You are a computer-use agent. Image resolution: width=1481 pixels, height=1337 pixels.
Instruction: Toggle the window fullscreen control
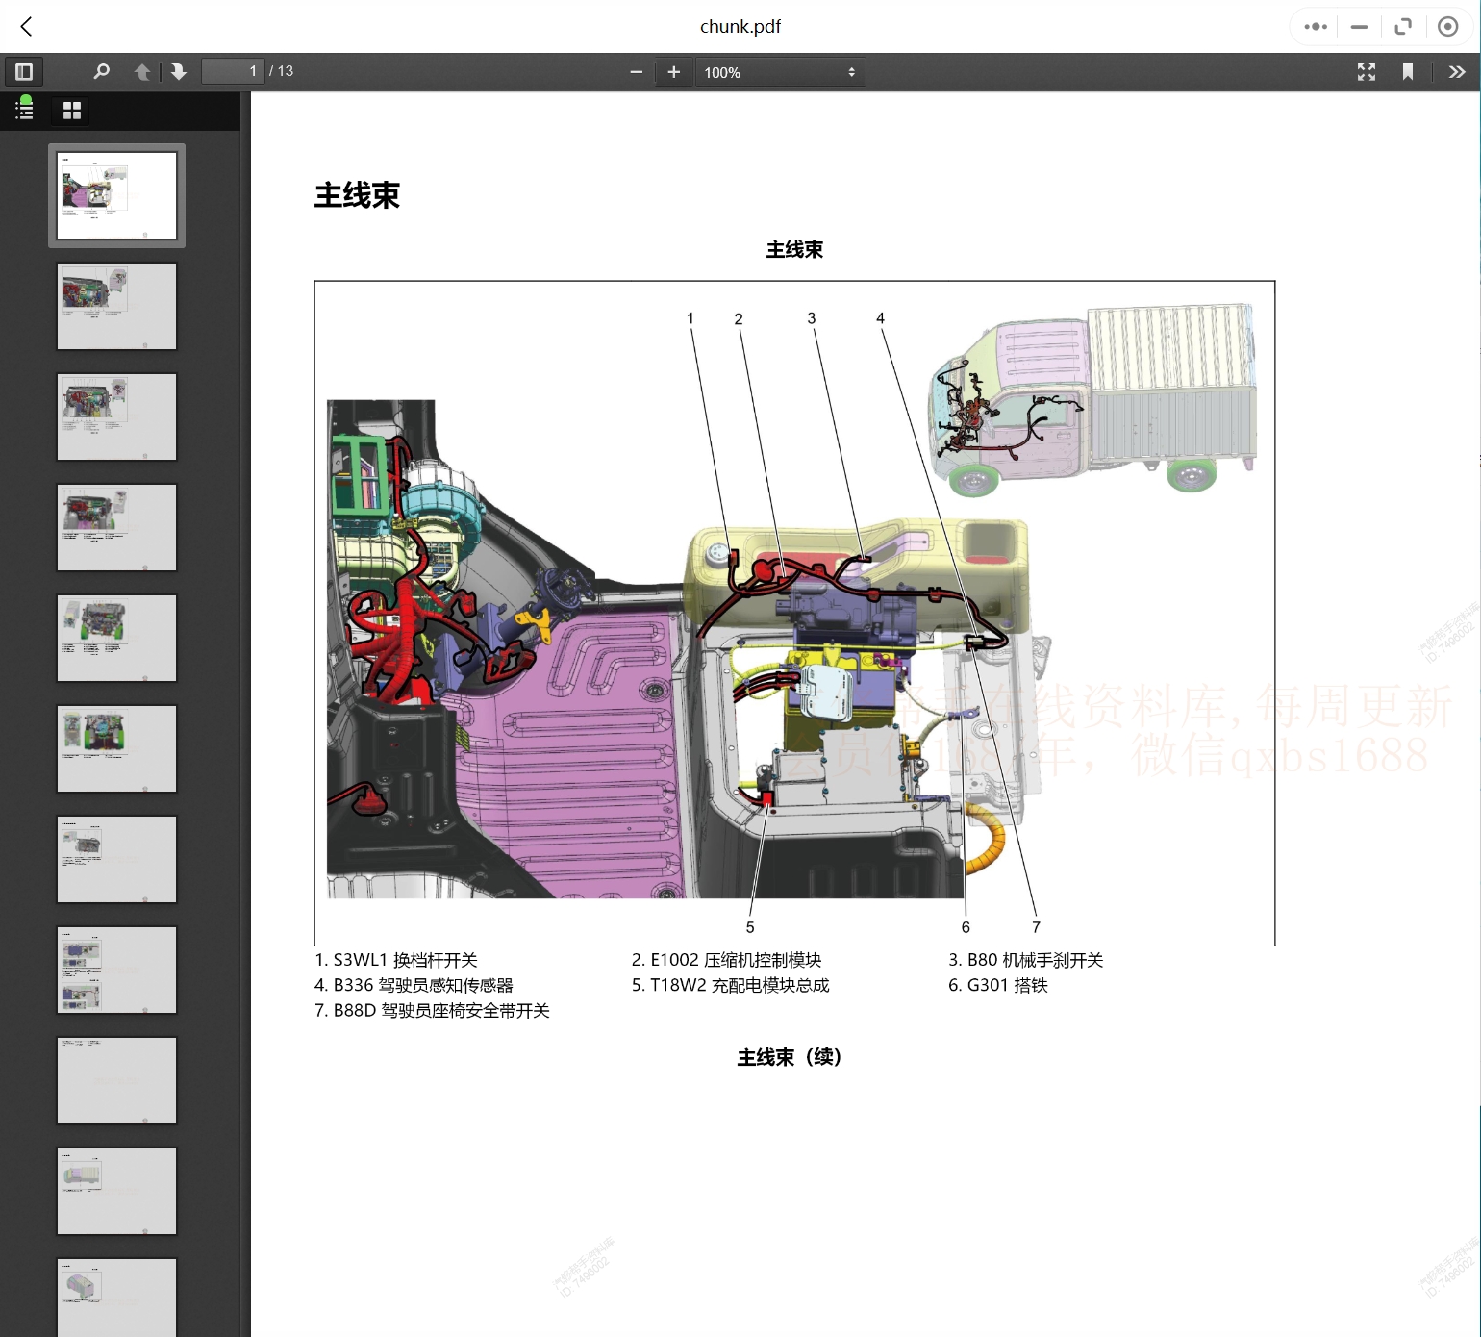click(x=1403, y=26)
